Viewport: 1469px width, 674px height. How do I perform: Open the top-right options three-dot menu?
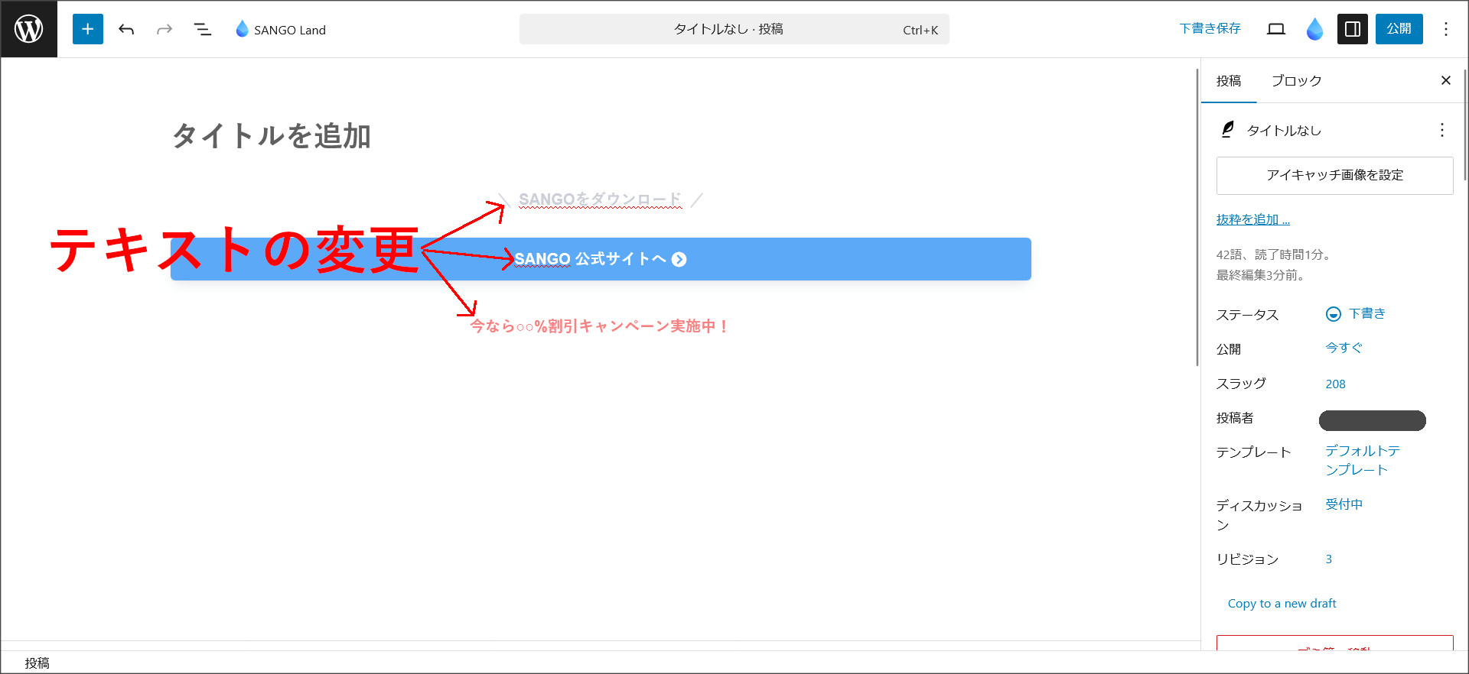click(x=1445, y=29)
